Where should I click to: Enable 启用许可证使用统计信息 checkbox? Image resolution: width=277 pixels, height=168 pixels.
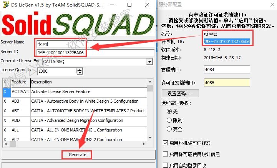(165, 154)
